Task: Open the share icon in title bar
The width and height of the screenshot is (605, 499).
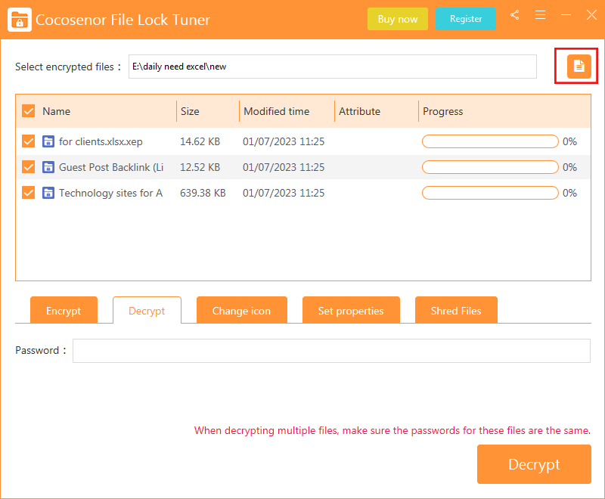Action: [515, 15]
